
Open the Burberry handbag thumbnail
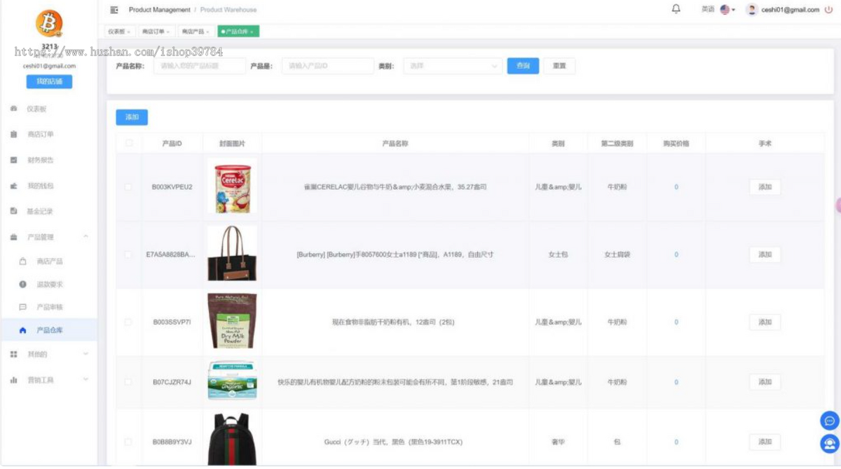pyautogui.click(x=232, y=254)
